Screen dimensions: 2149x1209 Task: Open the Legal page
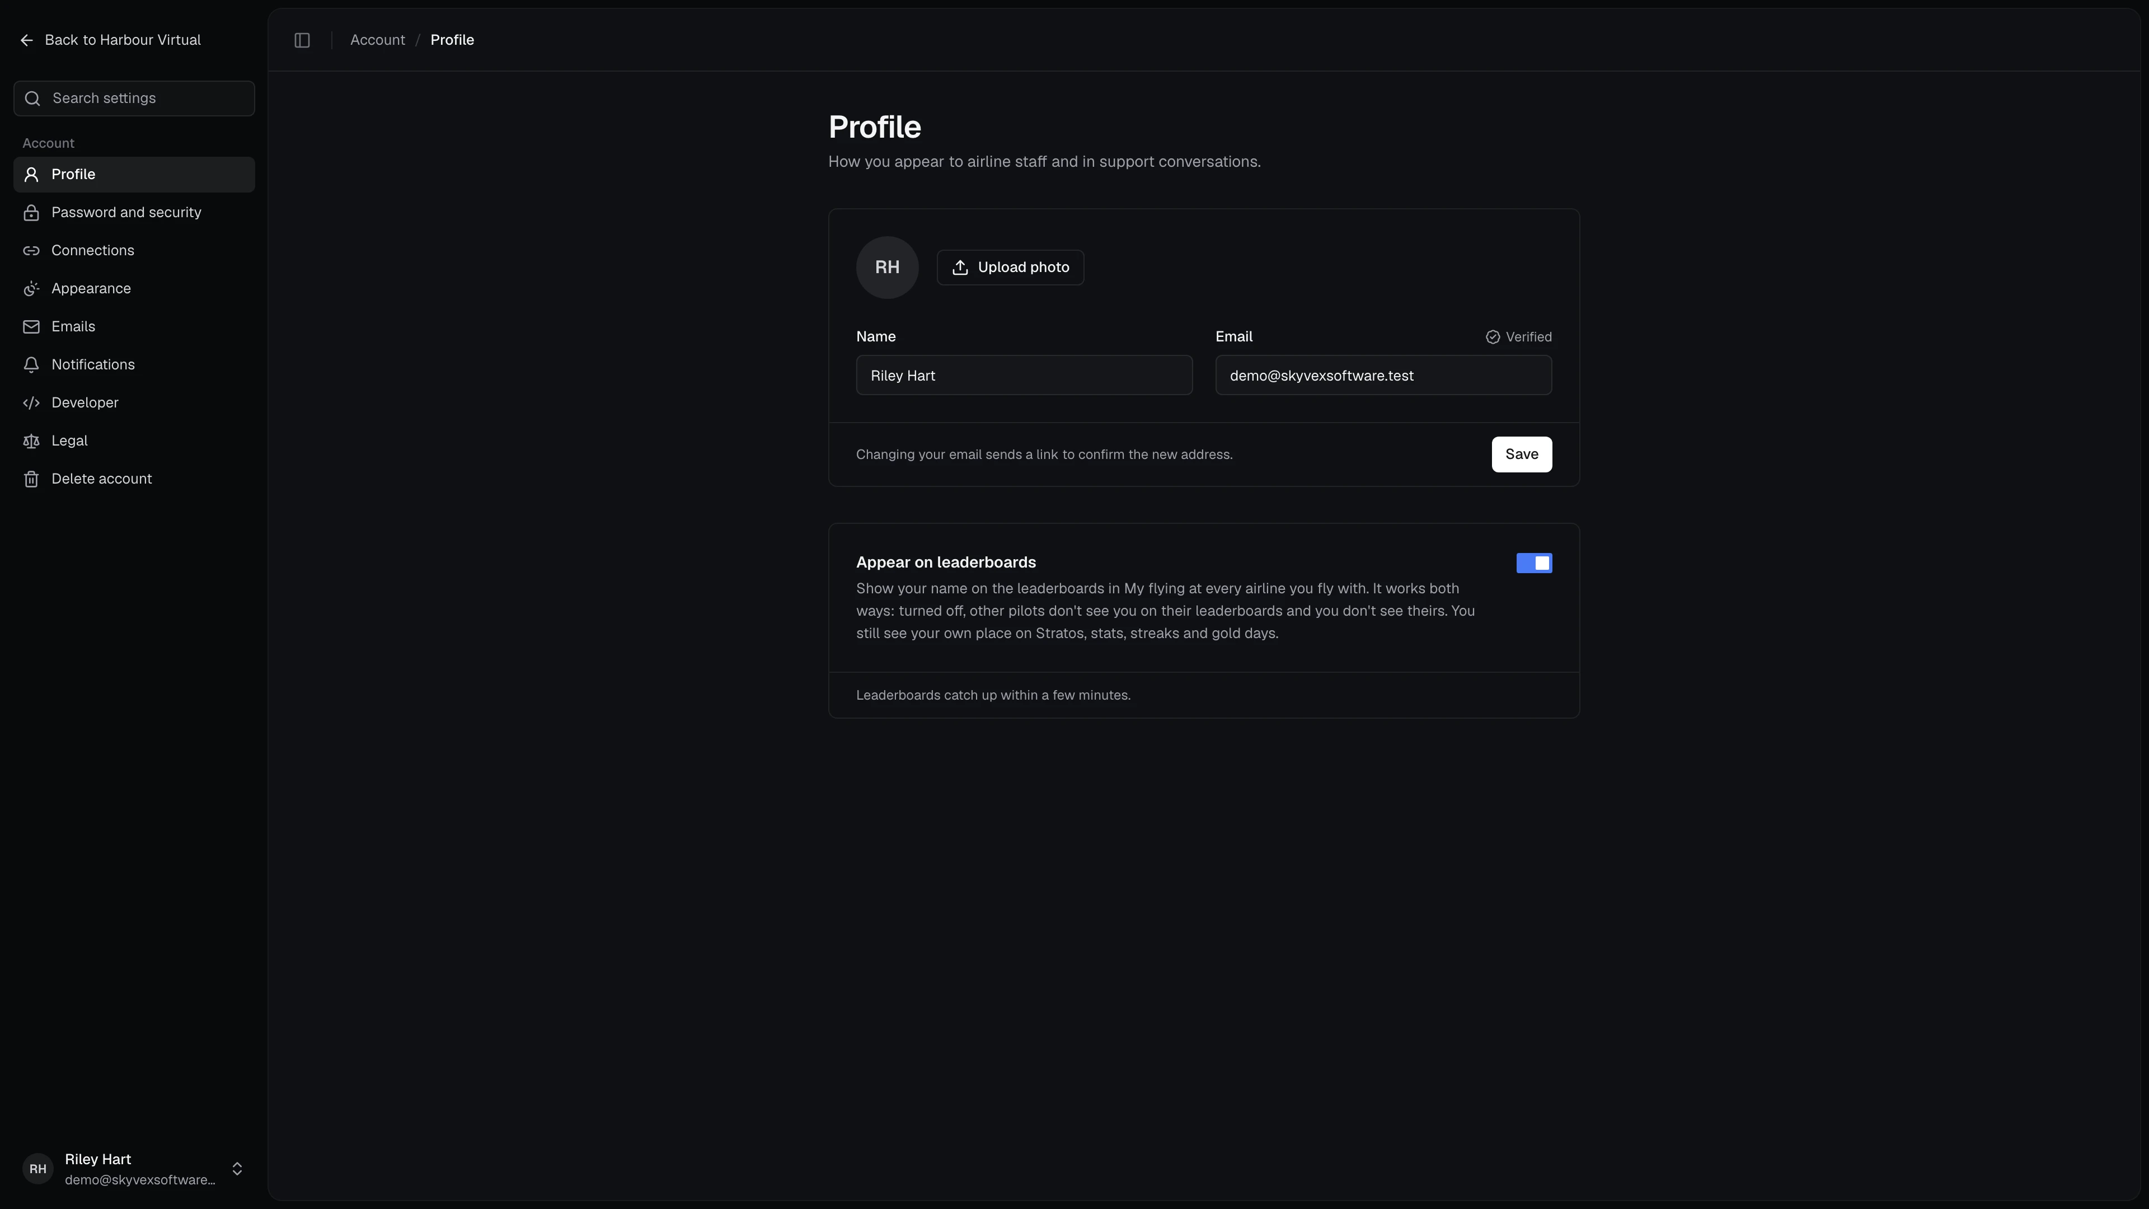134,441
